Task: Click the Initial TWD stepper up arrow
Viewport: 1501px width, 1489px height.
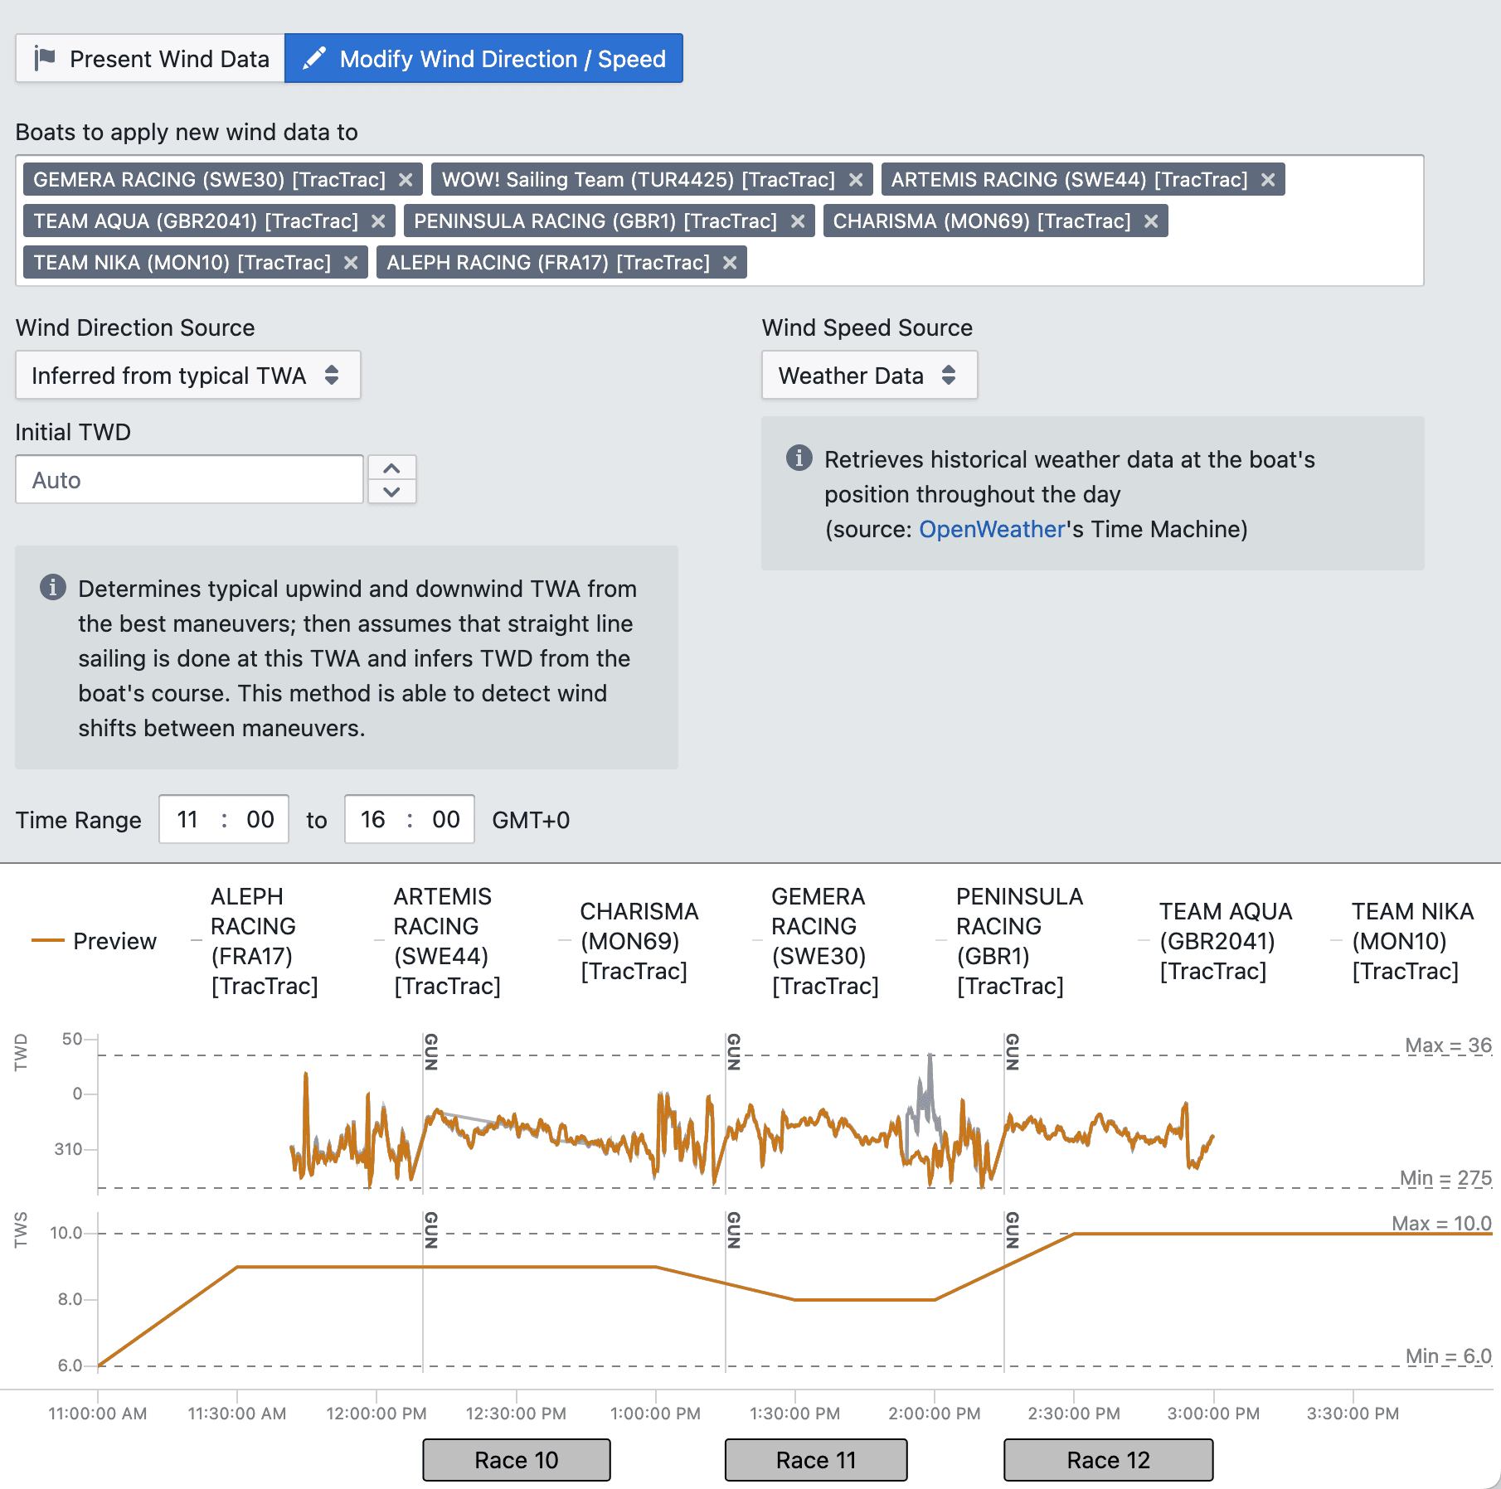Action: point(391,467)
